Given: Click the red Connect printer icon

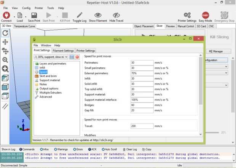Looking at the screenshot, I should [x=6, y=15].
